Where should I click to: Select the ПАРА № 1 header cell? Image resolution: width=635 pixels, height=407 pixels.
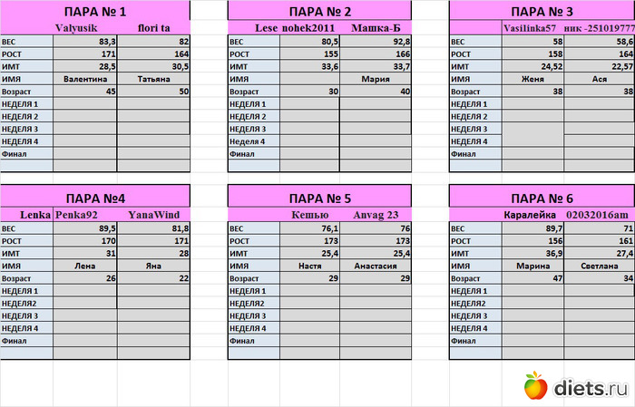(x=97, y=11)
